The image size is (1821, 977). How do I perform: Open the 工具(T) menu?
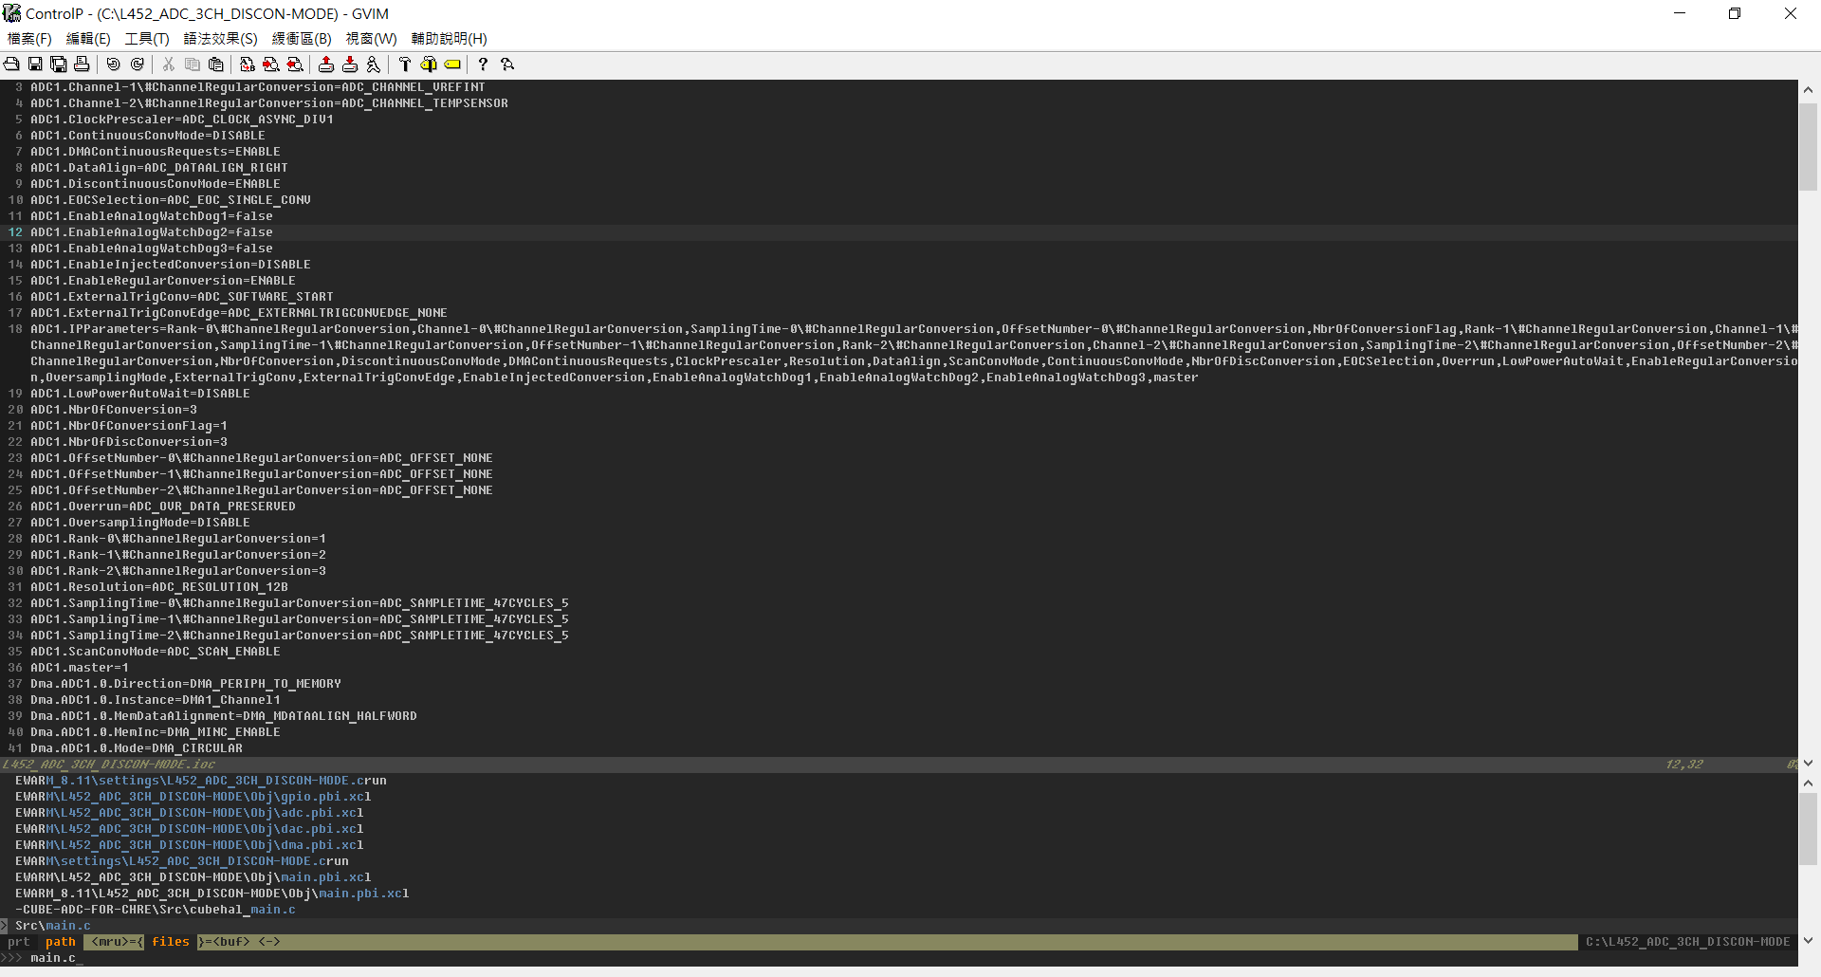coord(147,39)
